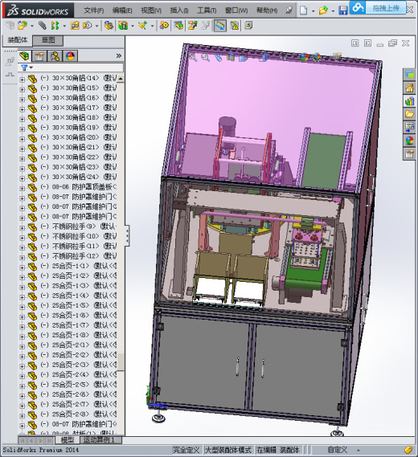Screen dimensions: 418x457
Task: Open the Linear Pattern dropdown arrow
Action: click(64, 26)
